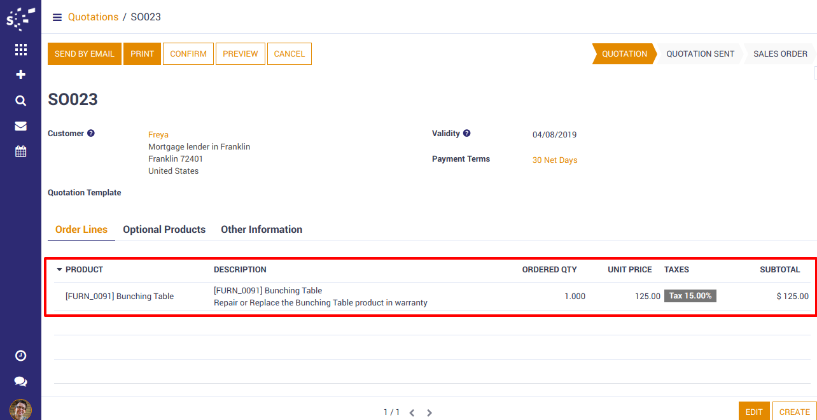Open the search magnifier in sidebar
Viewport: 817px width, 420px height.
pos(20,101)
